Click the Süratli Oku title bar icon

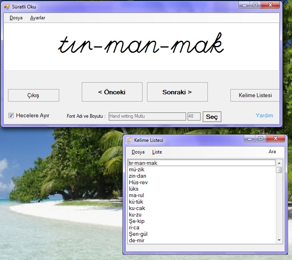click(x=6, y=6)
